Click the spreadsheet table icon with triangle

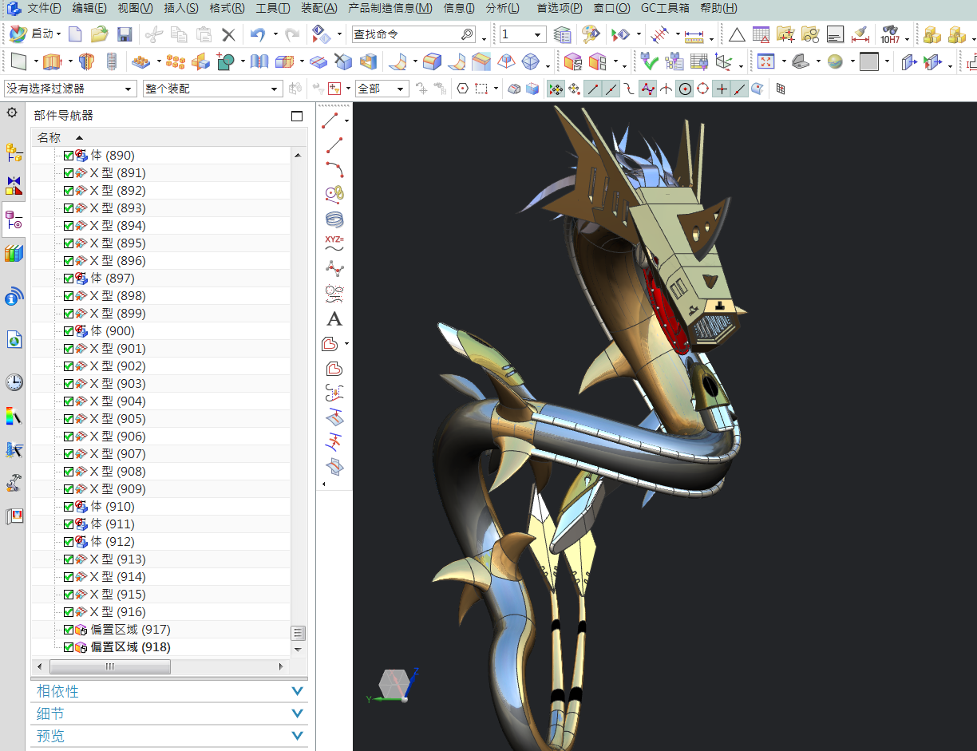(761, 34)
